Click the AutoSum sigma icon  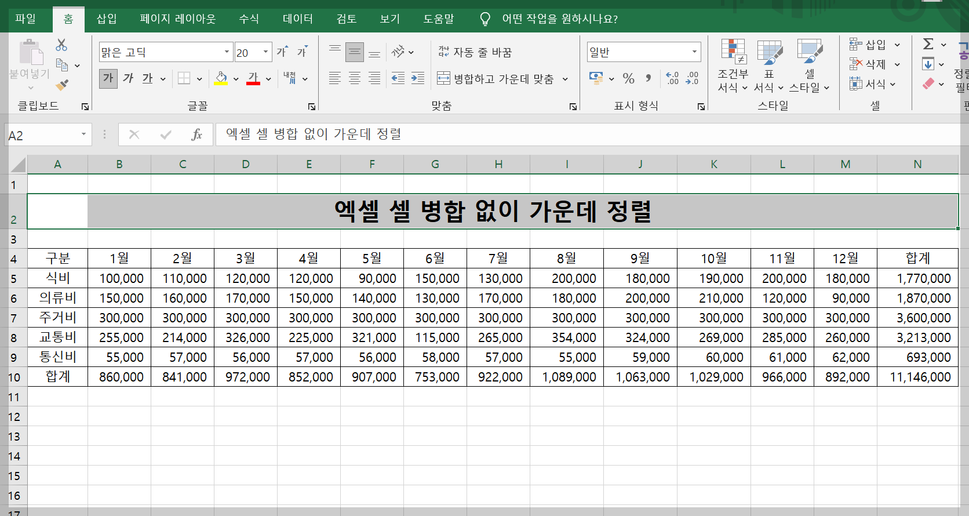[928, 44]
